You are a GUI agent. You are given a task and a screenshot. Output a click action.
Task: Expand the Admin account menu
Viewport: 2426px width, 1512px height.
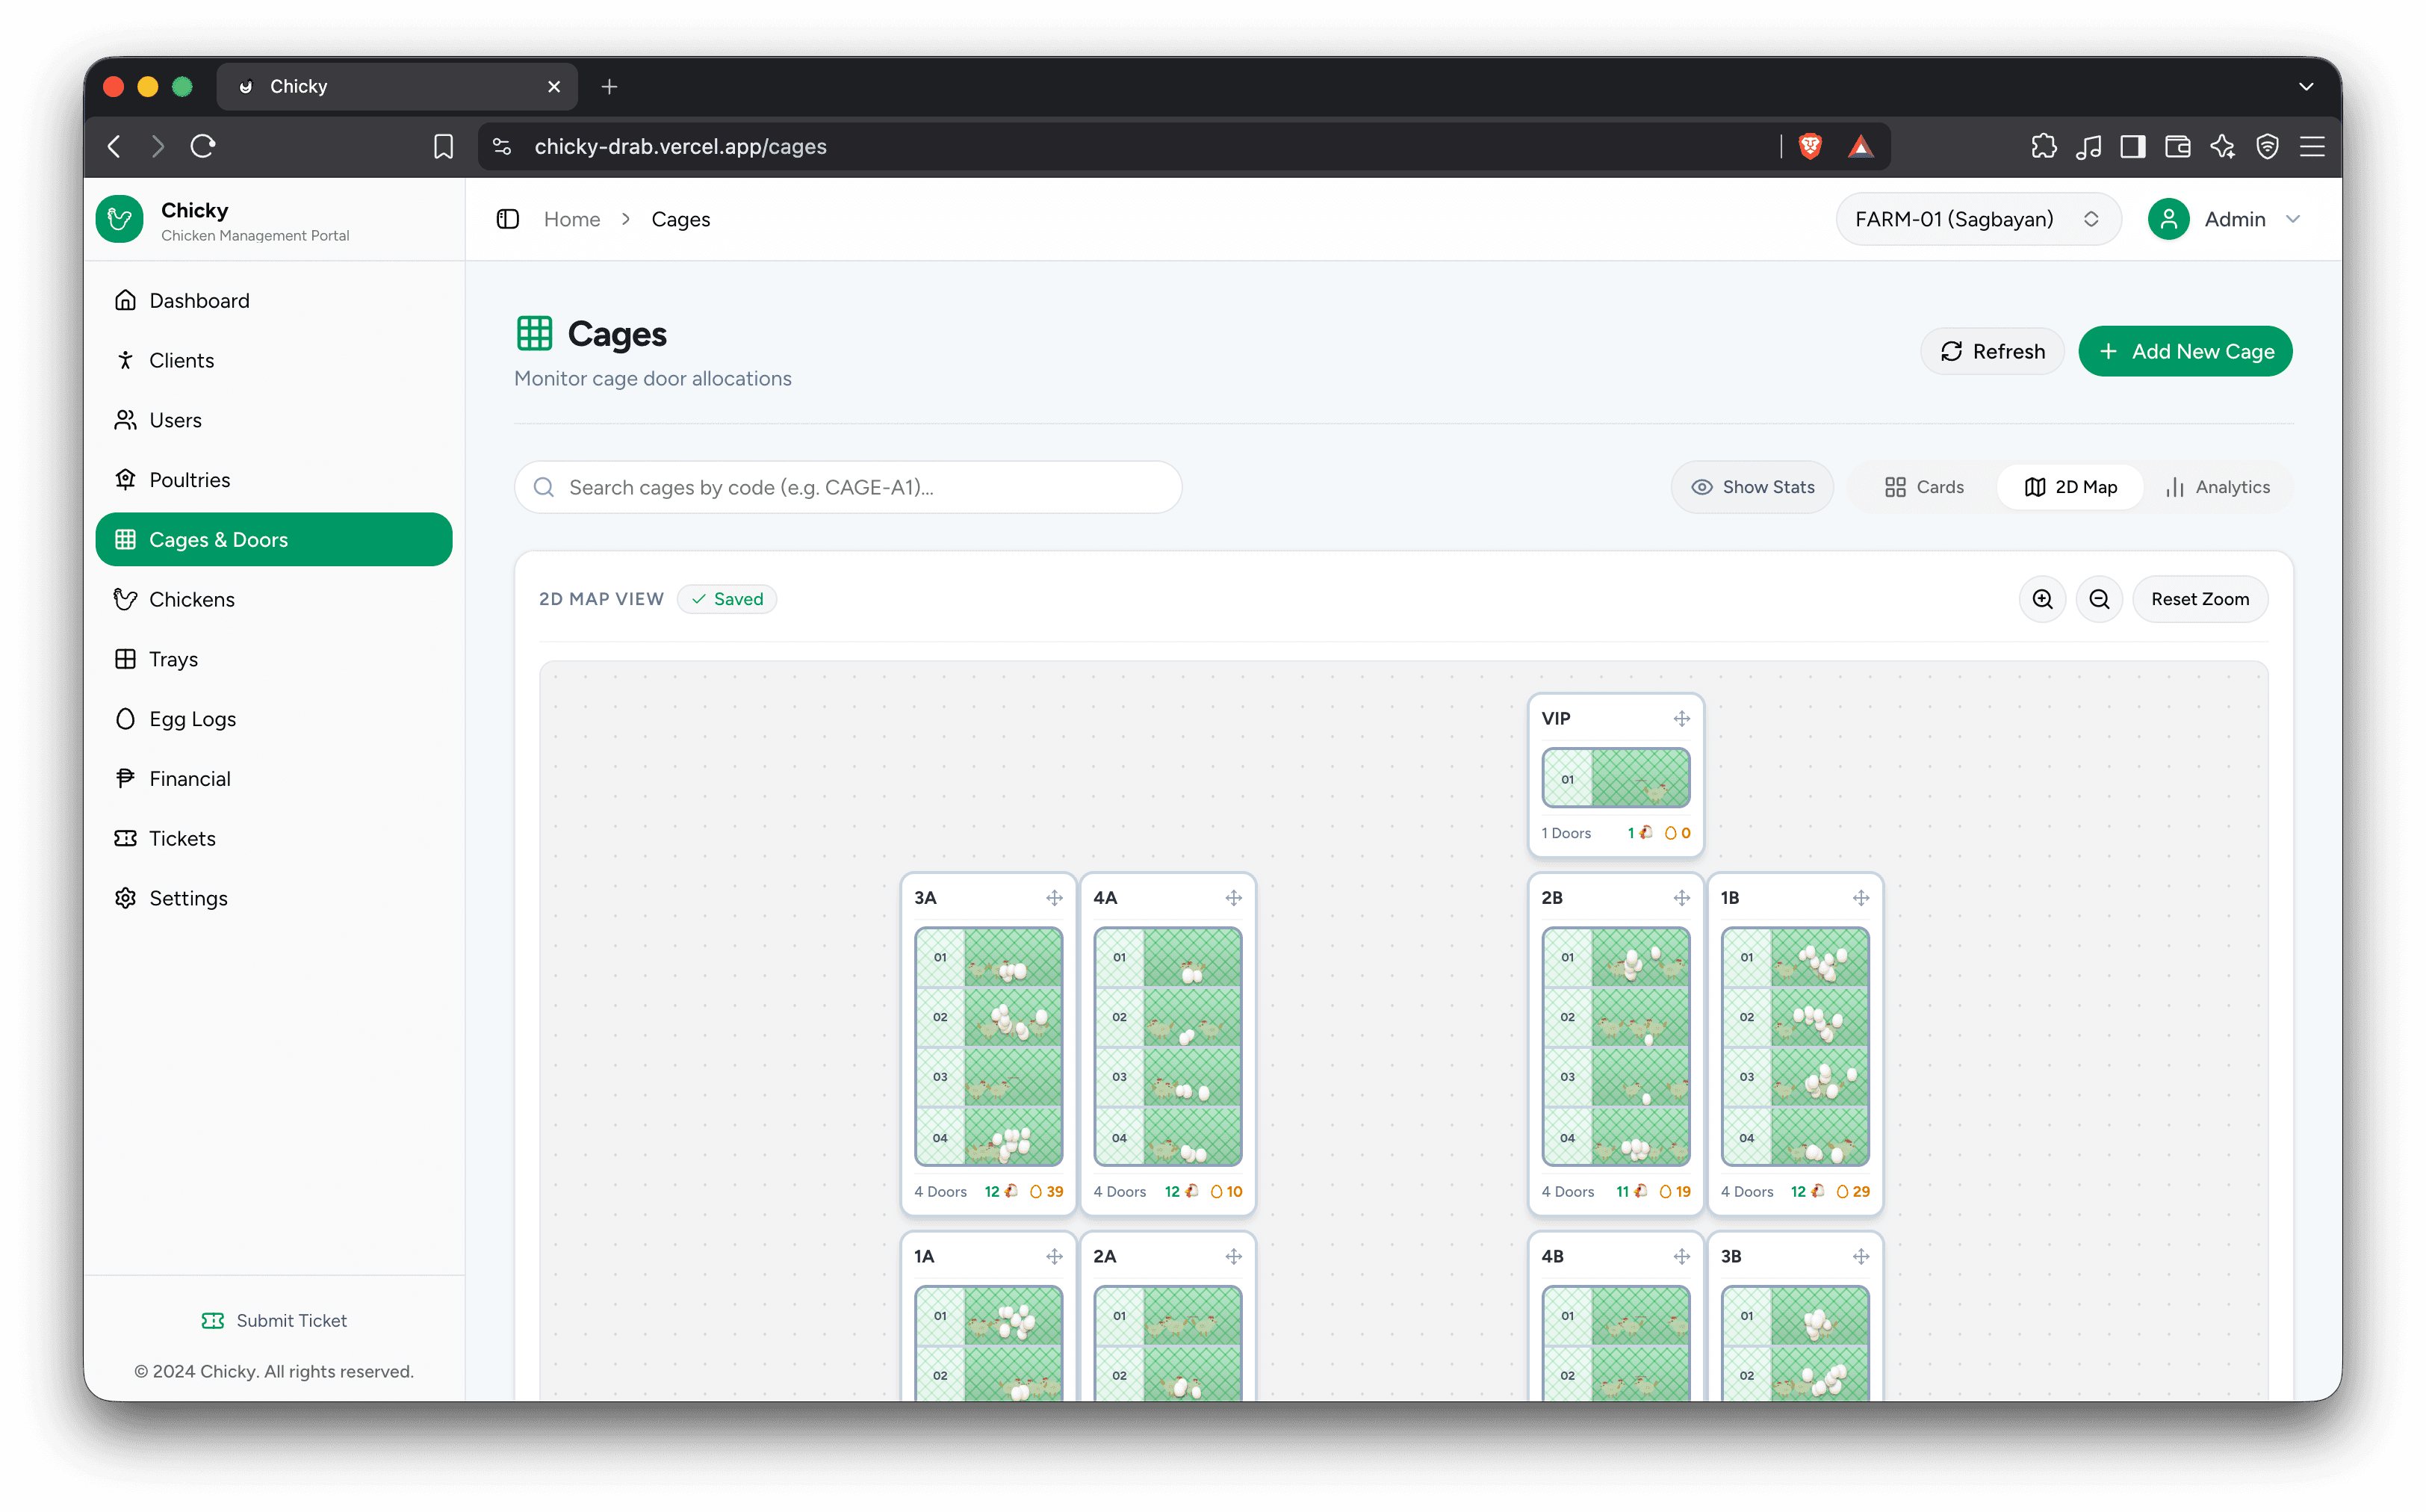point(2226,219)
